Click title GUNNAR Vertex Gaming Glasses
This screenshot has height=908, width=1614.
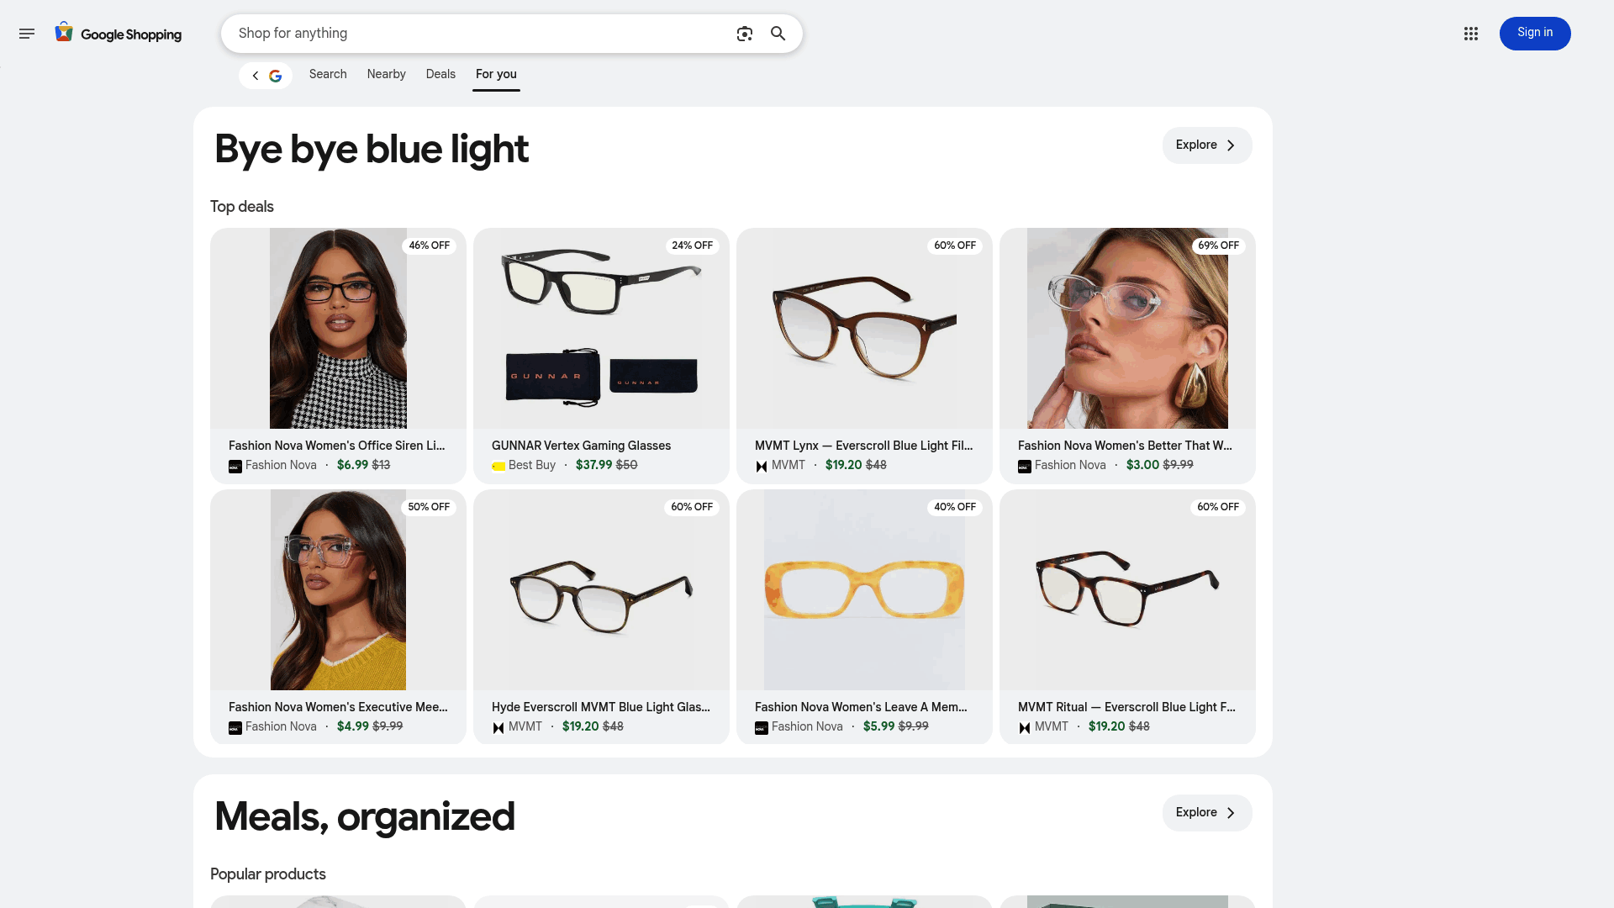(x=581, y=446)
